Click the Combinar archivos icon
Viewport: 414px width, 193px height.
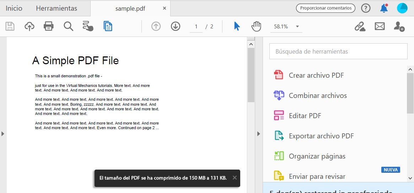(x=279, y=95)
